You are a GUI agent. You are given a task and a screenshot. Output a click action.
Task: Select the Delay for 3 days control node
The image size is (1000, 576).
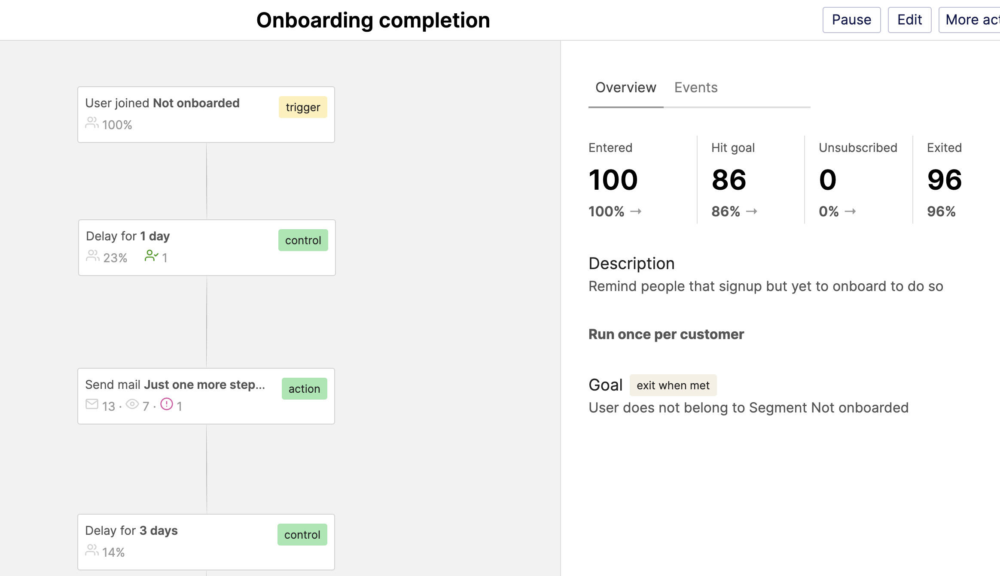click(206, 542)
